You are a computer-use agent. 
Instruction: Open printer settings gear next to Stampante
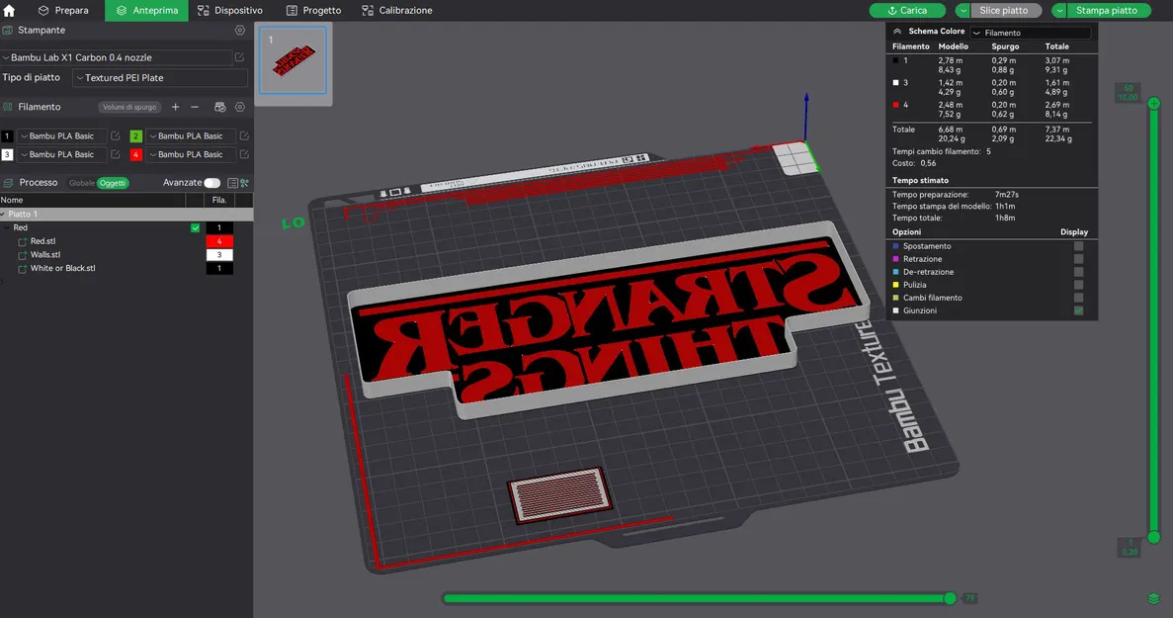point(240,31)
